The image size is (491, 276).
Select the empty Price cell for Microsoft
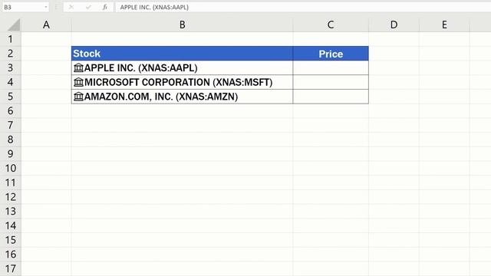click(331, 82)
